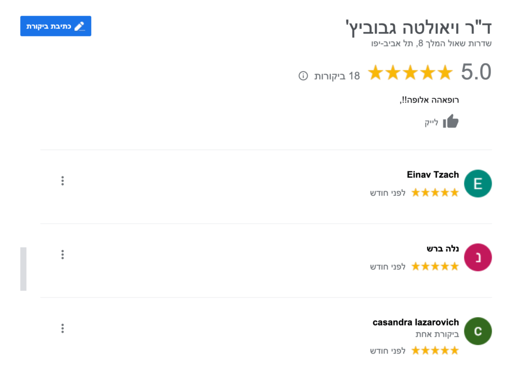Open the three-dot menu on Einav Tzach's review
Image resolution: width=522 pixels, height=376 pixels.
coord(62,181)
